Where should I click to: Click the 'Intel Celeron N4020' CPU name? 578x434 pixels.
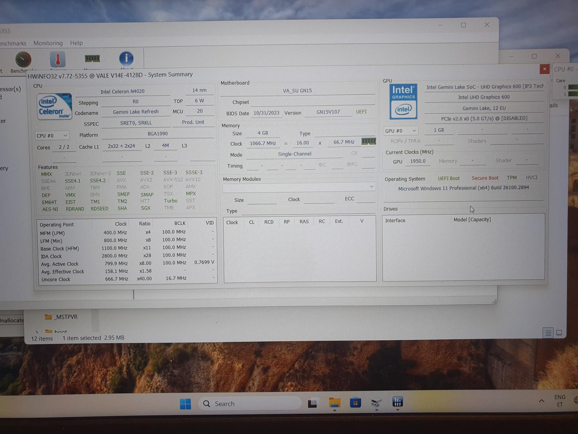[123, 91]
